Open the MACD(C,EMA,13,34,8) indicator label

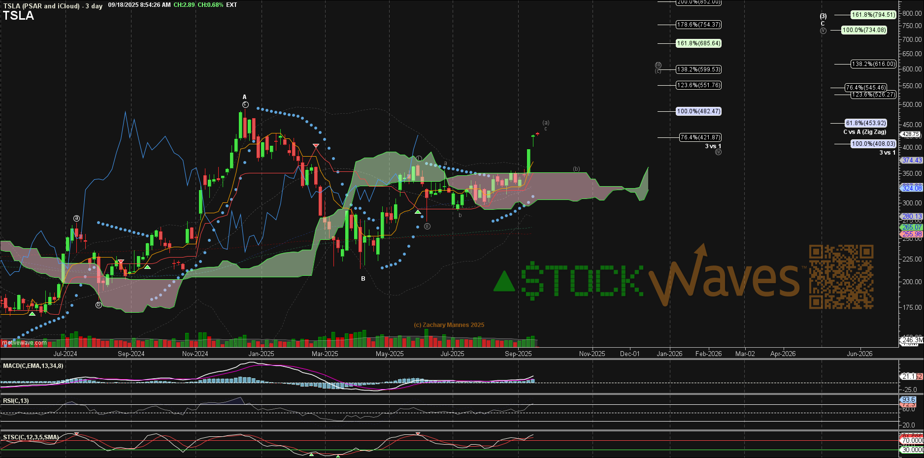click(x=33, y=366)
